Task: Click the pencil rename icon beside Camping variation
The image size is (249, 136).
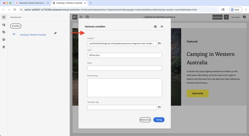Action: [55, 33]
